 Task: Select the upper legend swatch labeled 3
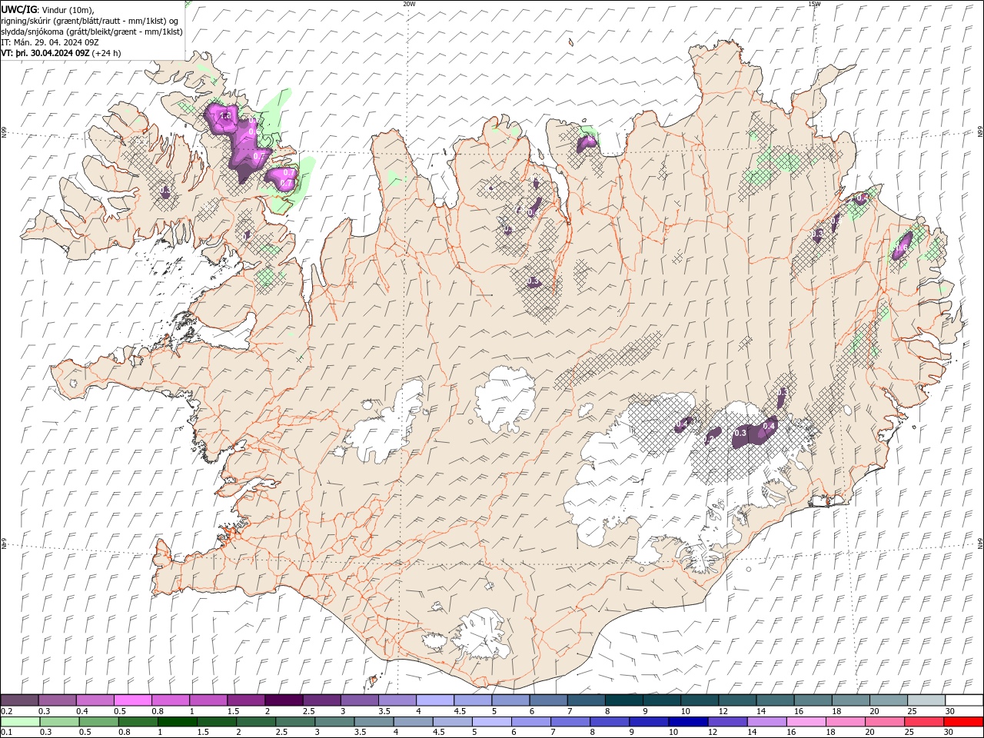(x=359, y=700)
